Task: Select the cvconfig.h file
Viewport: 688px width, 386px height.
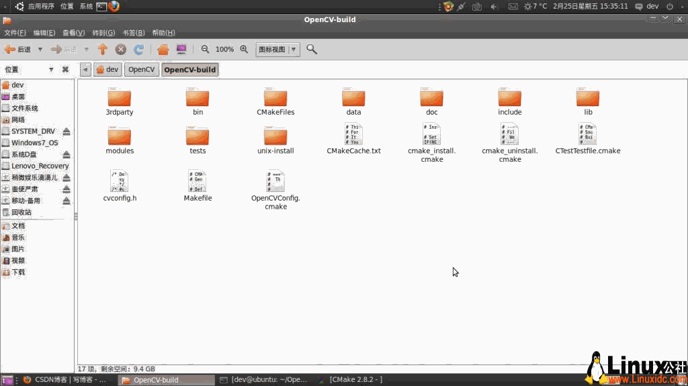Action: coord(120,186)
